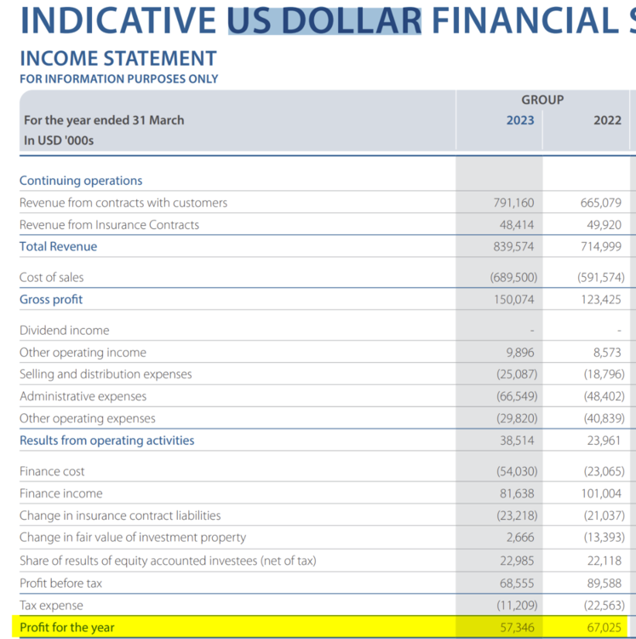Click highlighted Profit for the year label
Image resolution: width=636 pixels, height=639 pixels.
pos(67,627)
